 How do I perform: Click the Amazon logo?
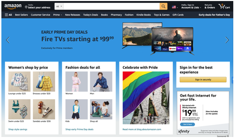[13, 6]
